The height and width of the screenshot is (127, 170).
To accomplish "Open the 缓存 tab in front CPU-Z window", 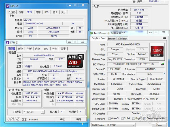I will pyautogui.click(x=20, y=49).
